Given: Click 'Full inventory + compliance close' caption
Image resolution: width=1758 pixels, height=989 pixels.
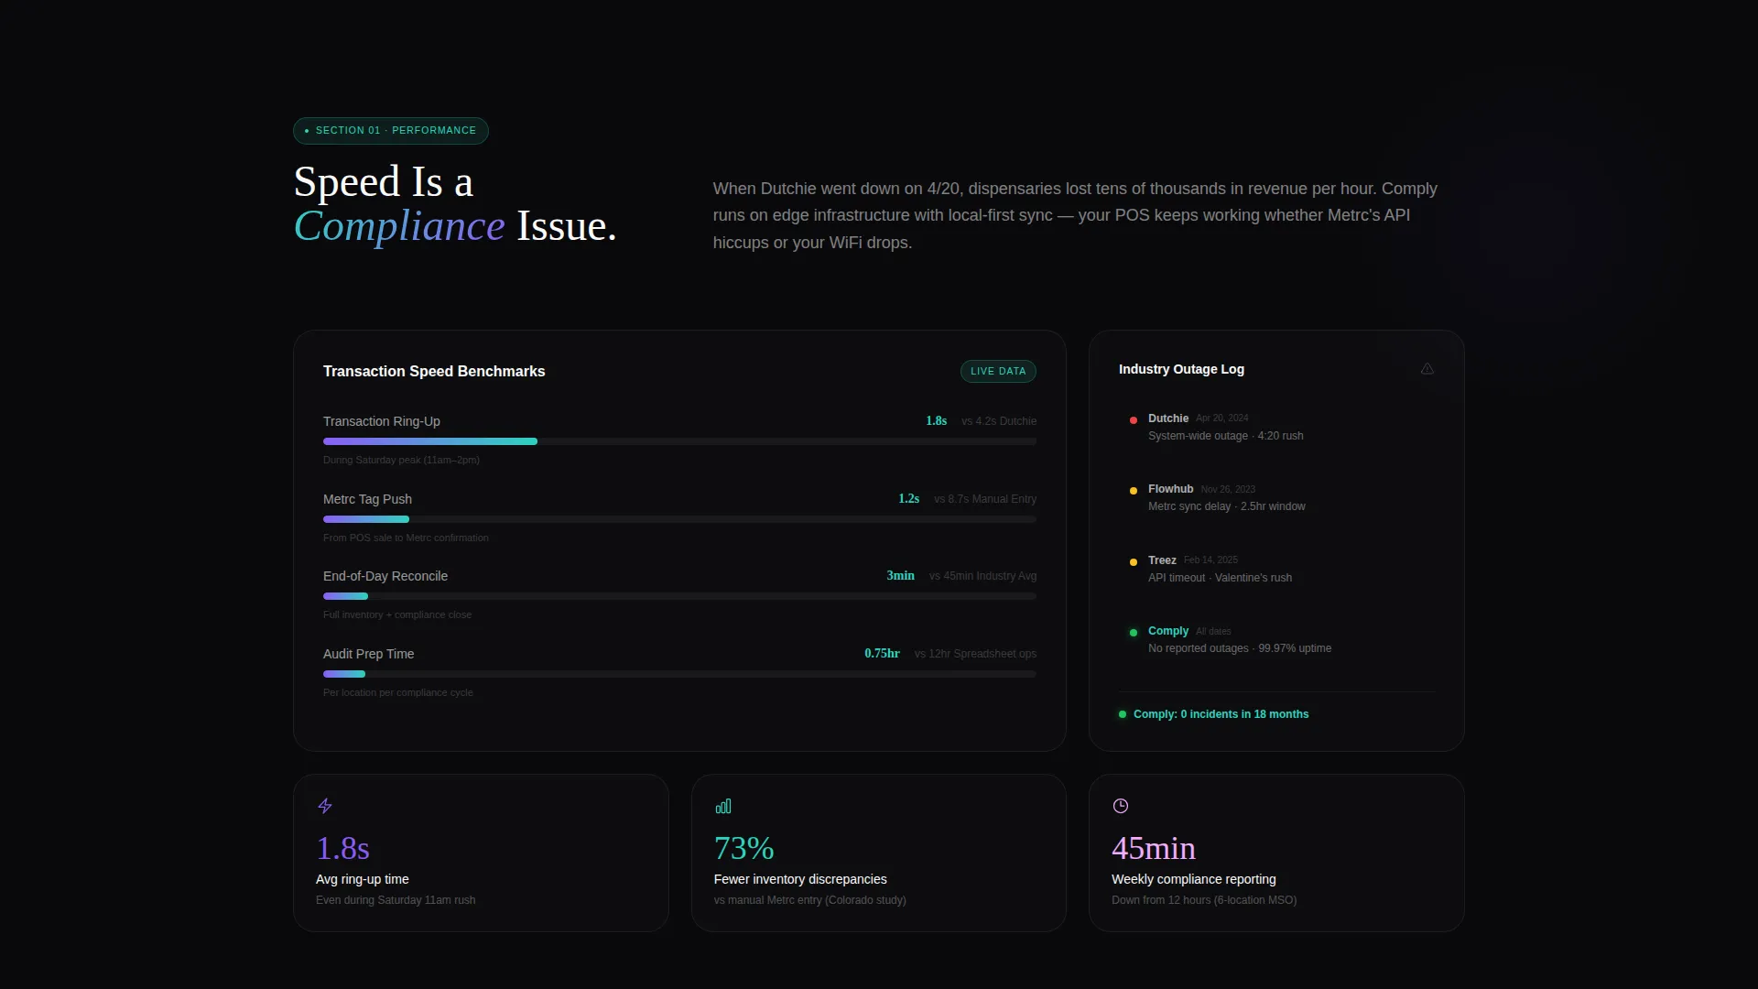Looking at the screenshot, I should 397,614.
